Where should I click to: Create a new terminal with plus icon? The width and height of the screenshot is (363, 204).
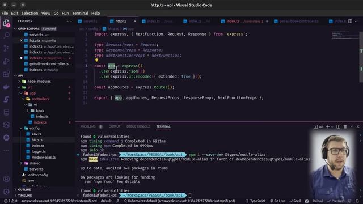(x=328, y=126)
